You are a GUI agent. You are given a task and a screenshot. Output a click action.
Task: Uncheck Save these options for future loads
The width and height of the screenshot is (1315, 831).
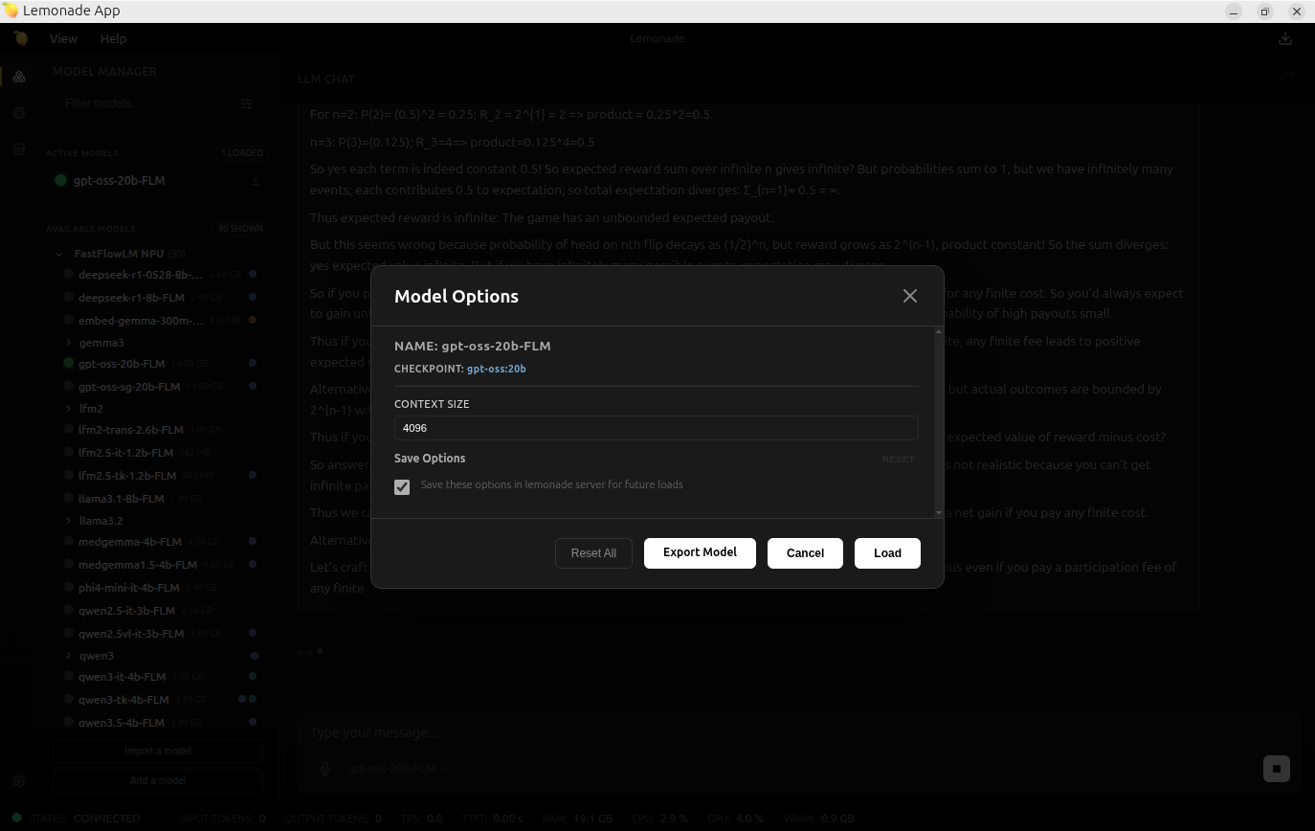click(x=402, y=487)
